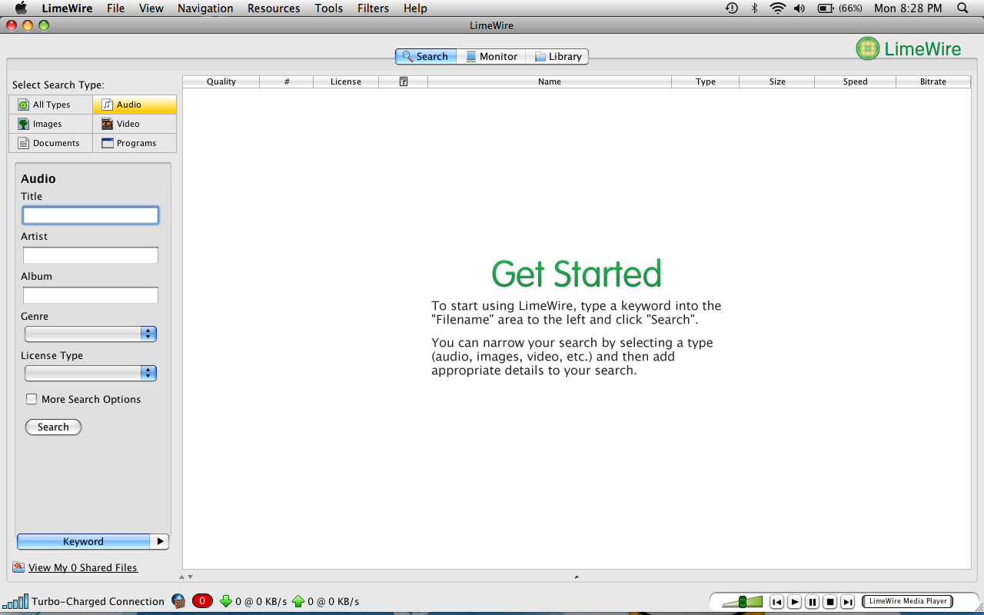Click the shared files icon beside View My Shared Files
Screen dimensions: 984x615
[x=18, y=567]
